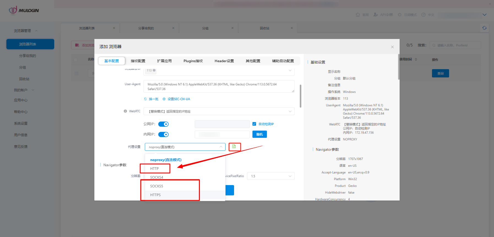Image resolution: width=494 pixels, height=237 pixels.
Task: Click the 换一批 refresh User-Agent link
Action: click(x=151, y=99)
